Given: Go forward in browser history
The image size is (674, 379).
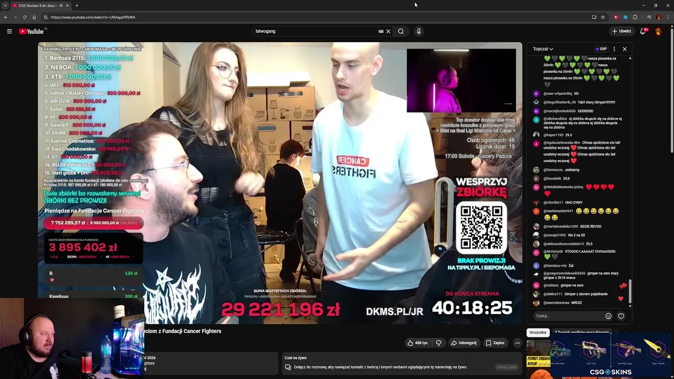Looking at the screenshot, I should tap(15, 17).
